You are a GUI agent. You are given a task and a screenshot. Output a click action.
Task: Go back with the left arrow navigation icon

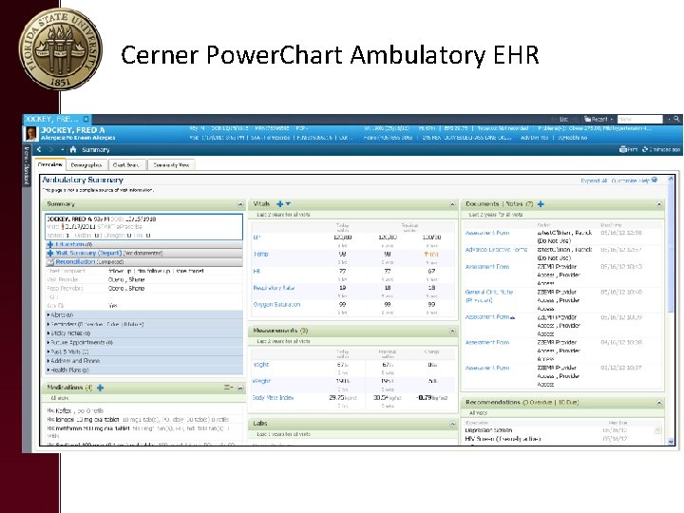point(39,150)
